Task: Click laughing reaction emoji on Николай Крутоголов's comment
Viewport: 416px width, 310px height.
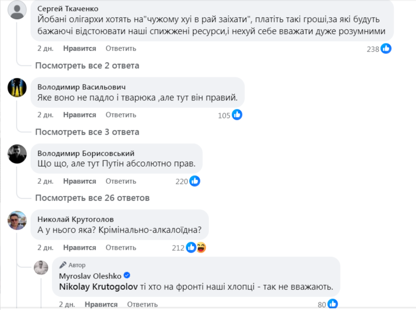Action: coord(201,247)
